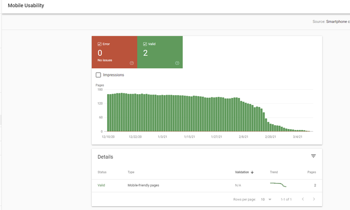Click the Details section heading

[x=106, y=157]
